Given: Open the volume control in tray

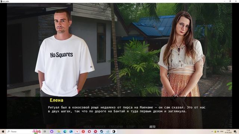Looking at the screenshot, I should coord(218,131).
